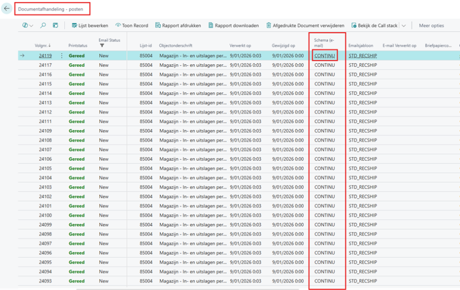Click CONTINU schema link in first row
The height and width of the screenshot is (290, 460).
[x=324, y=56]
